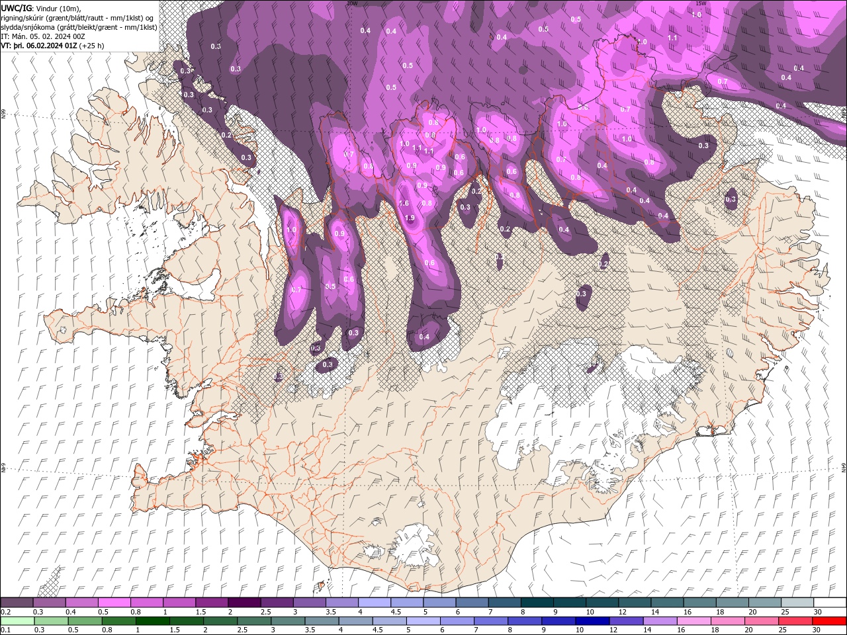Click the darkest purple swatch labeled 2, upper row
The width and height of the screenshot is (847, 635).
coord(244,603)
